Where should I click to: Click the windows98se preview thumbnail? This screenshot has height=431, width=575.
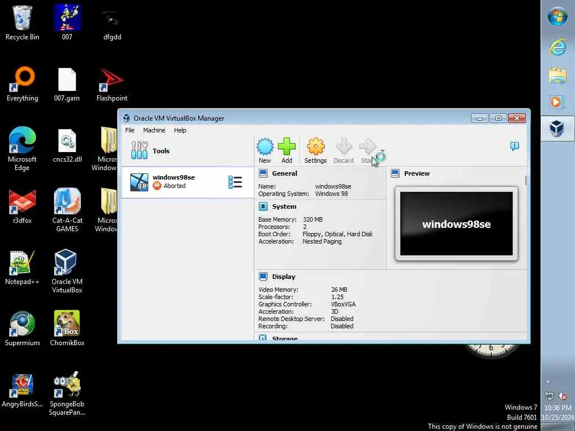click(456, 223)
